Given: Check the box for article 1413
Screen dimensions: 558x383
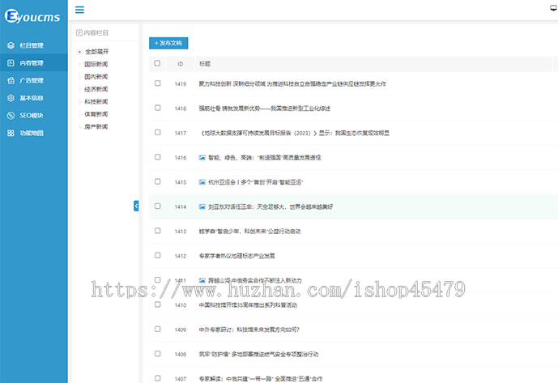Looking at the screenshot, I should (158, 230).
